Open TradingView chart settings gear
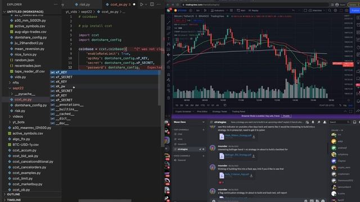This screenshot has height=202, width=360. (x=335, y=11)
